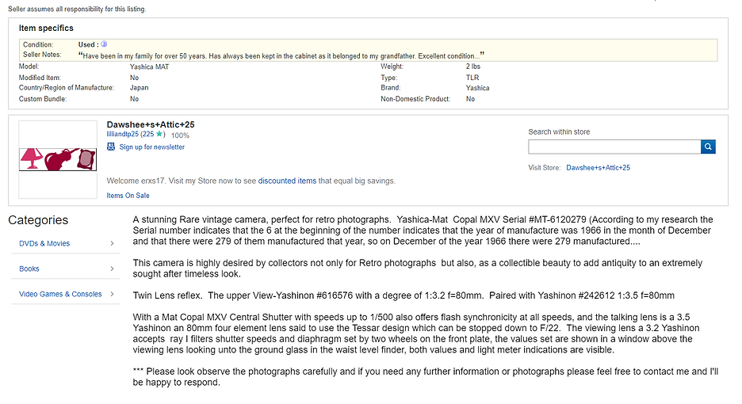Click the Categories heading

coord(38,220)
